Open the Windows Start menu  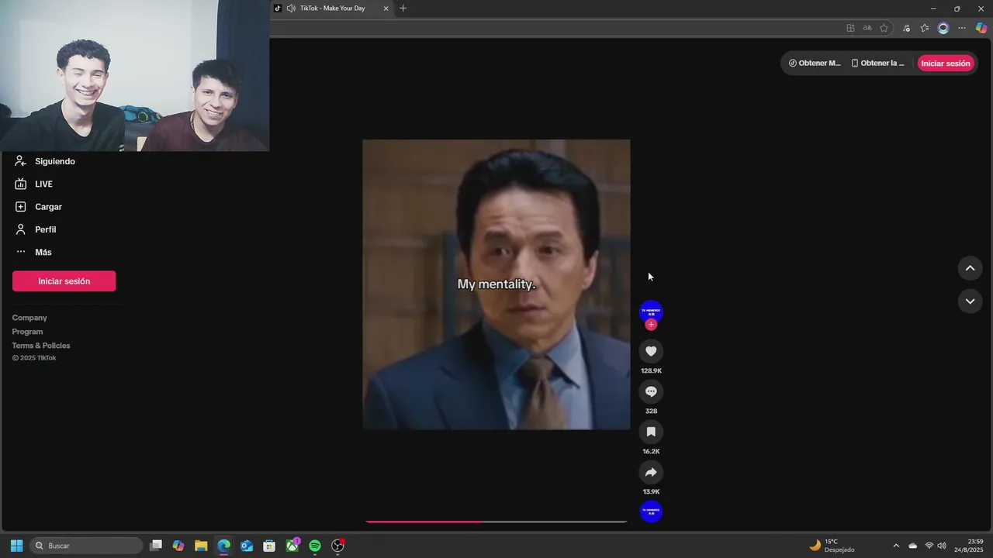(x=16, y=546)
